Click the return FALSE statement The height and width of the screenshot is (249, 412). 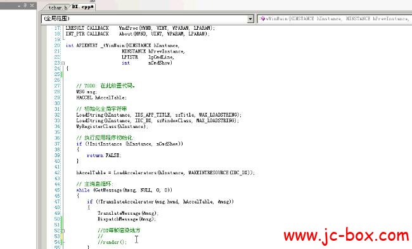tap(104, 155)
